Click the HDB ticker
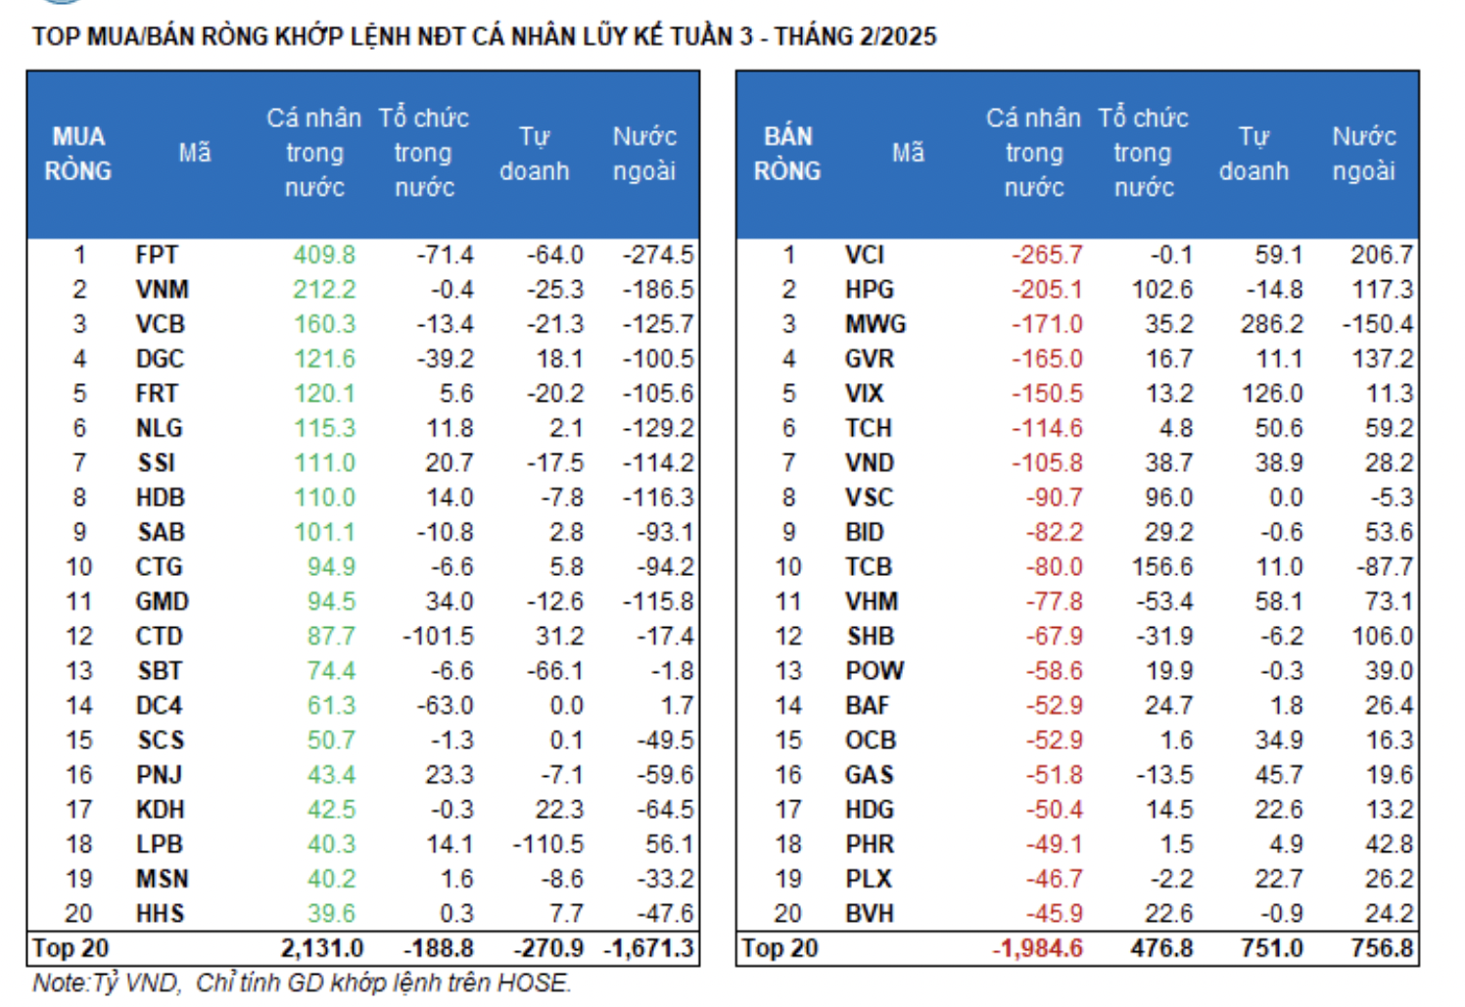Screen dimensions: 1465x1007 click(x=161, y=498)
